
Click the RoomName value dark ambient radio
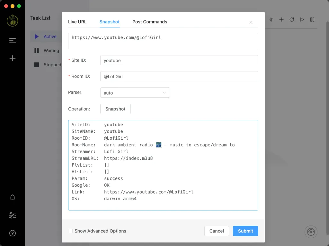(169, 145)
